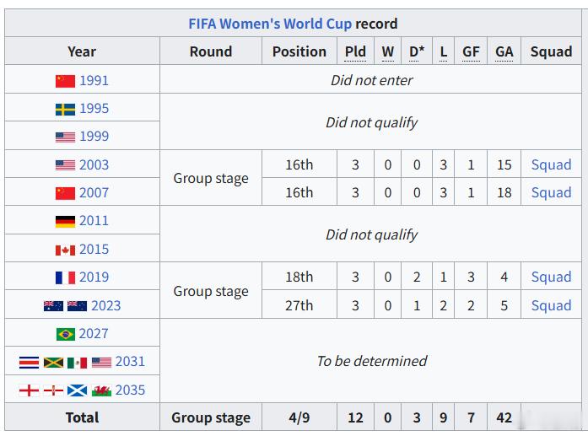Click the France flag icon beside 2019
This screenshot has height=436, width=588.
(x=65, y=277)
